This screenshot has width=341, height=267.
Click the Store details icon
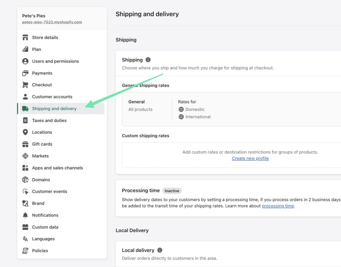click(x=25, y=37)
